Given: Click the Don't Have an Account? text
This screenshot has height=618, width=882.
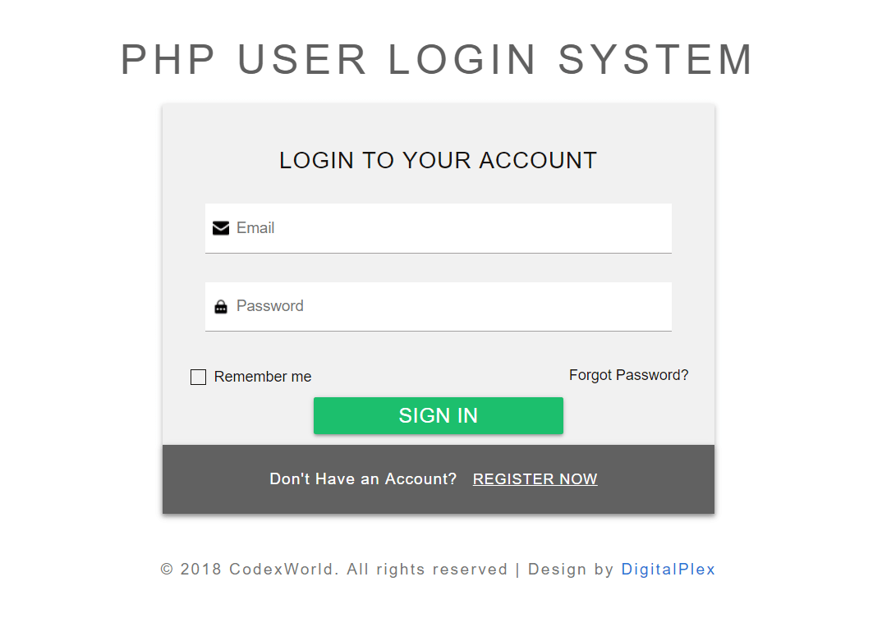Looking at the screenshot, I should coord(363,478).
